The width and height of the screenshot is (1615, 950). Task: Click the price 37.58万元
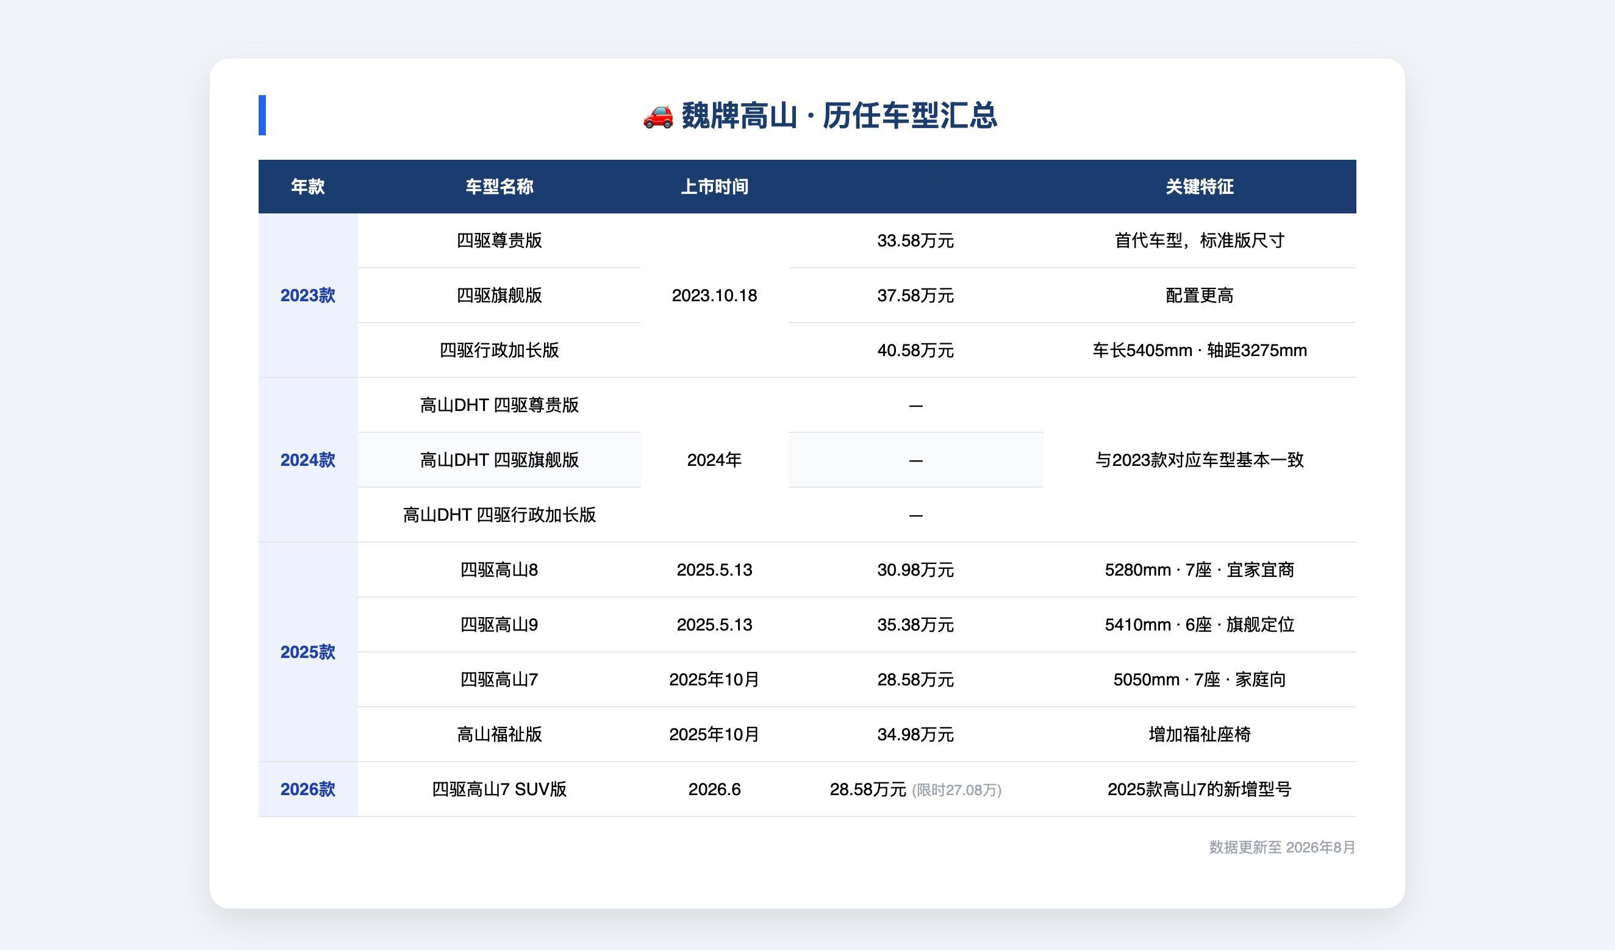pyautogui.click(x=915, y=295)
